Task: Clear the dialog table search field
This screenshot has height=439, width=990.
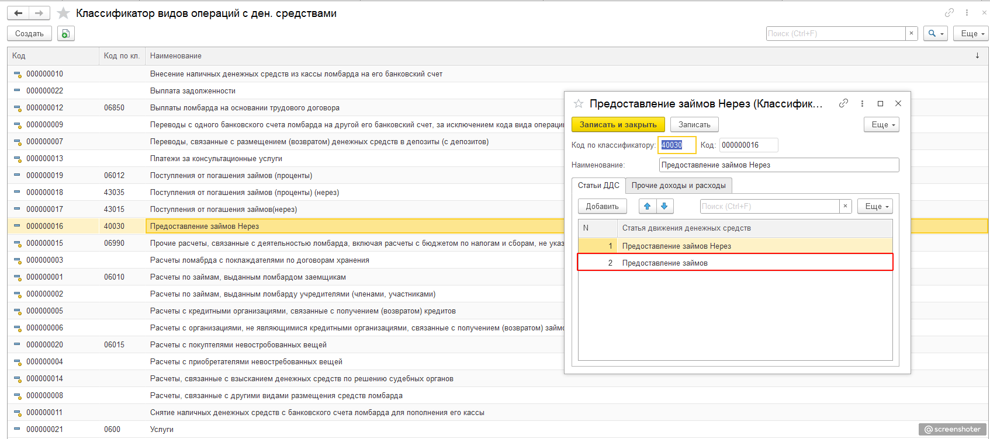Action: point(845,206)
